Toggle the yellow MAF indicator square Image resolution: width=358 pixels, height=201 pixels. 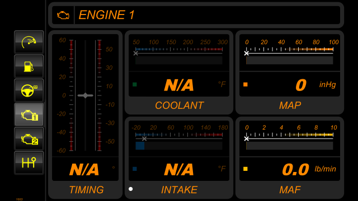(246, 169)
